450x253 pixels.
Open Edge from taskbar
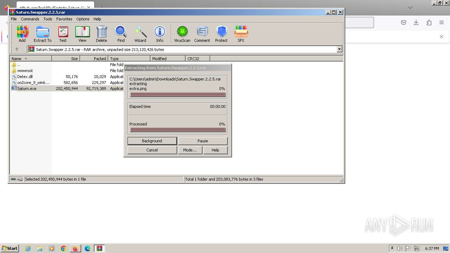[x=88, y=248]
